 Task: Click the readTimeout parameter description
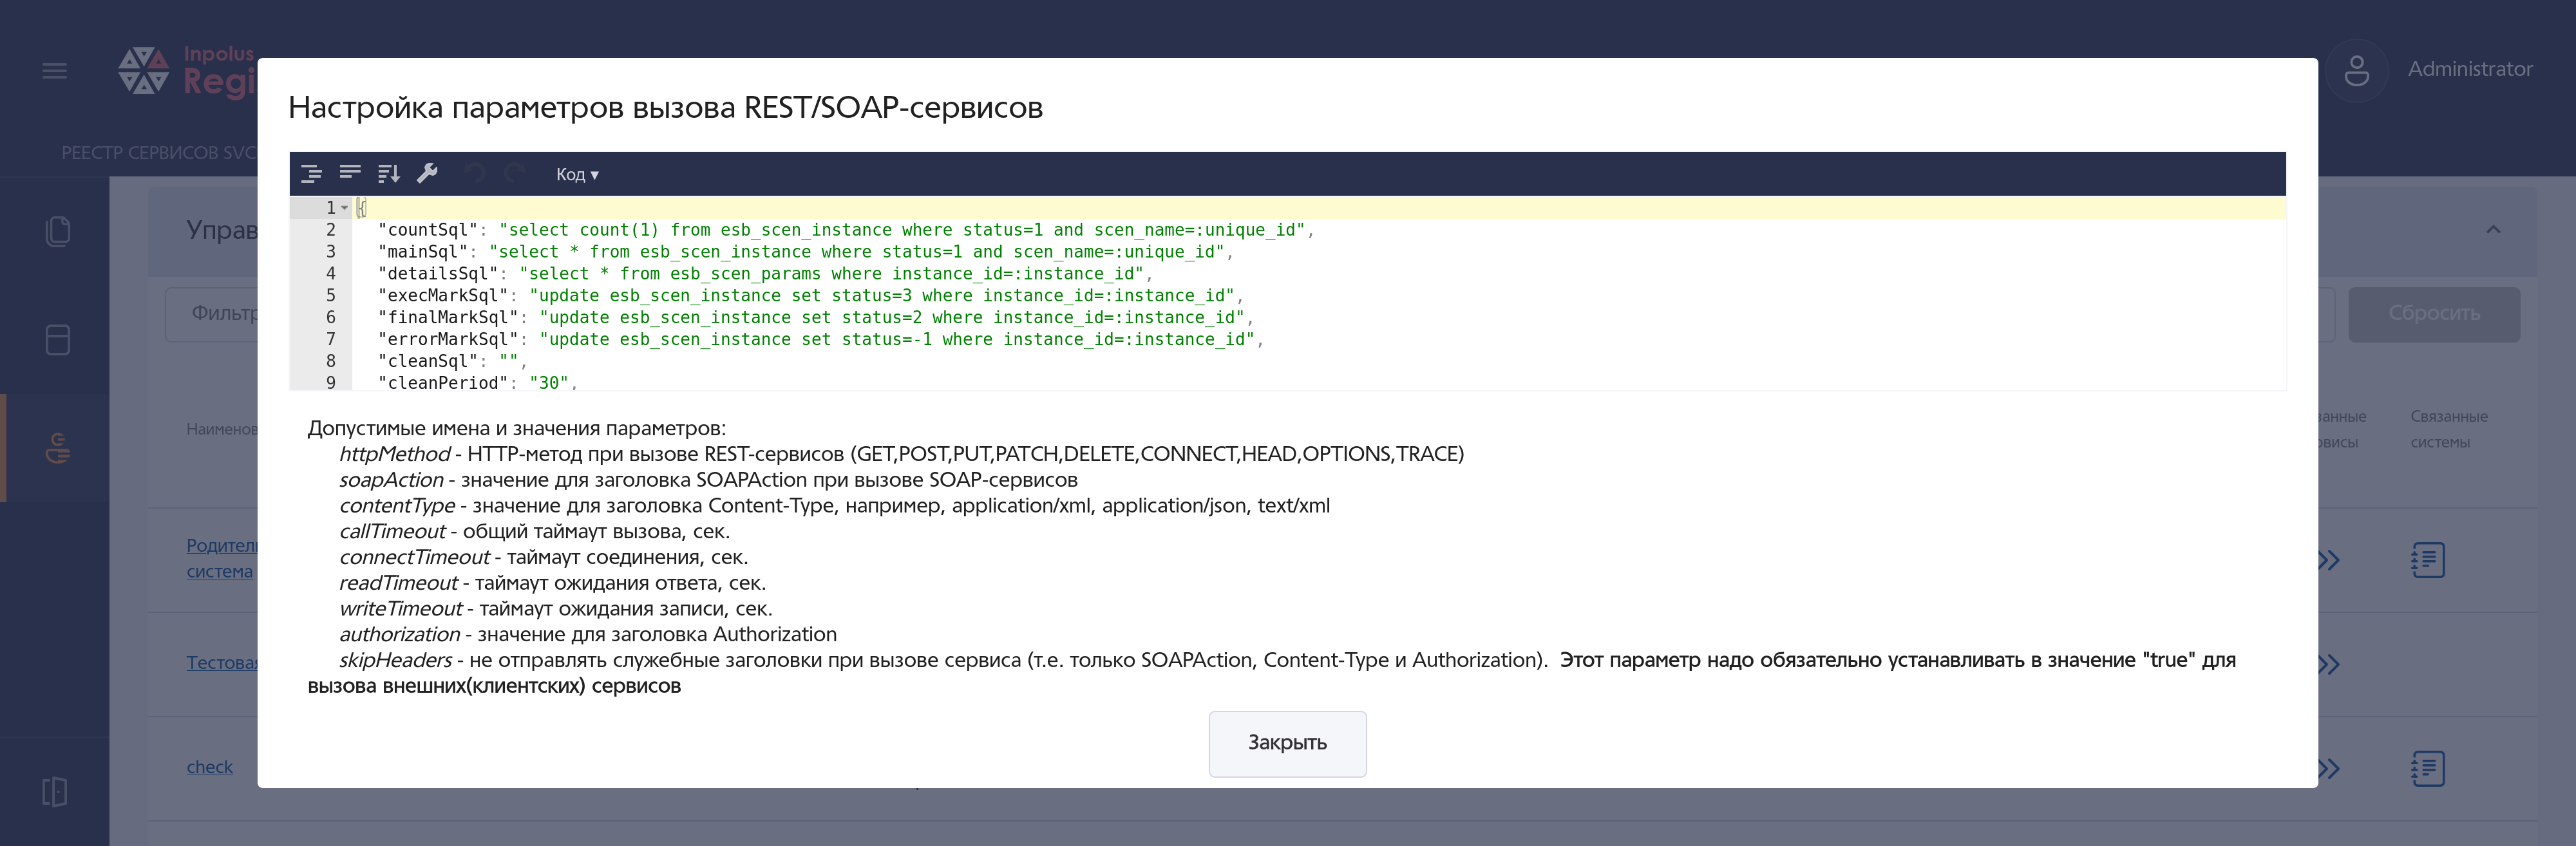coord(552,583)
